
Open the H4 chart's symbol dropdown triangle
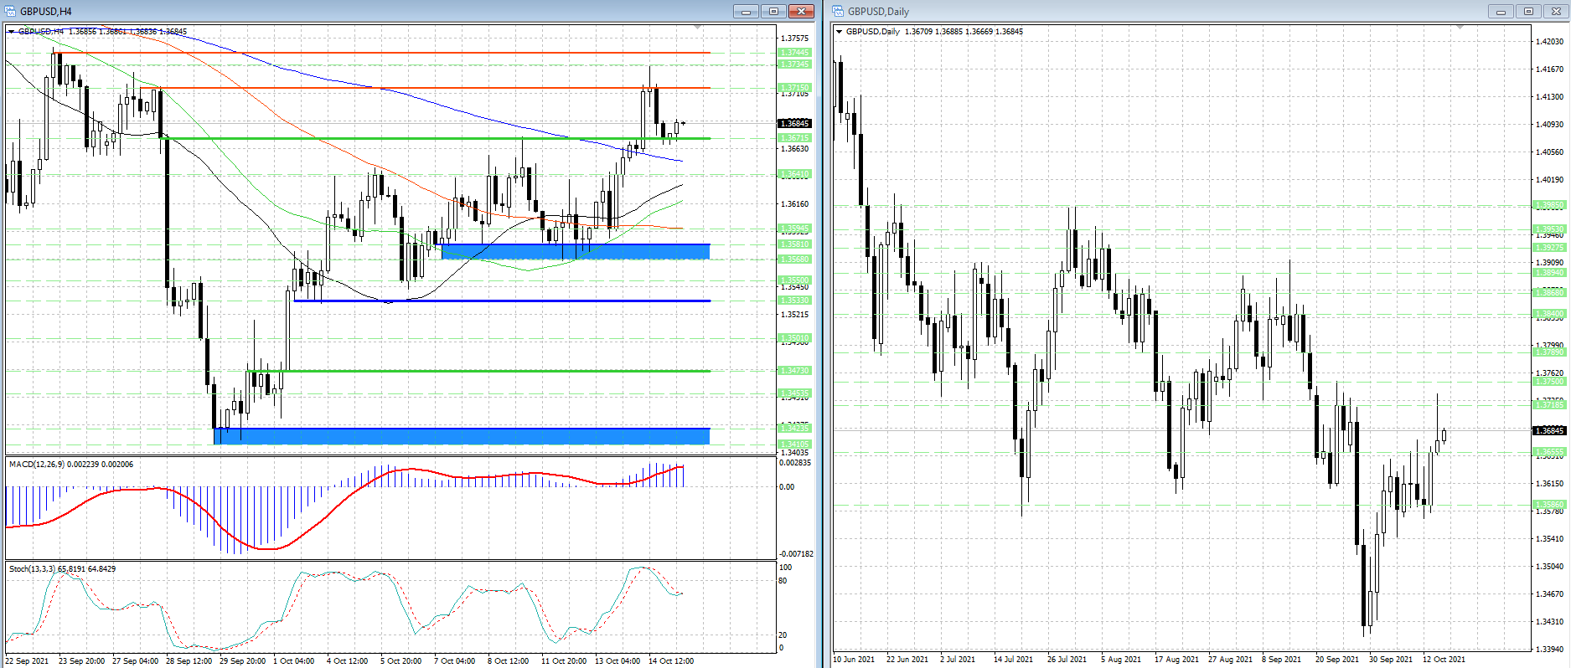pos(12,32)
